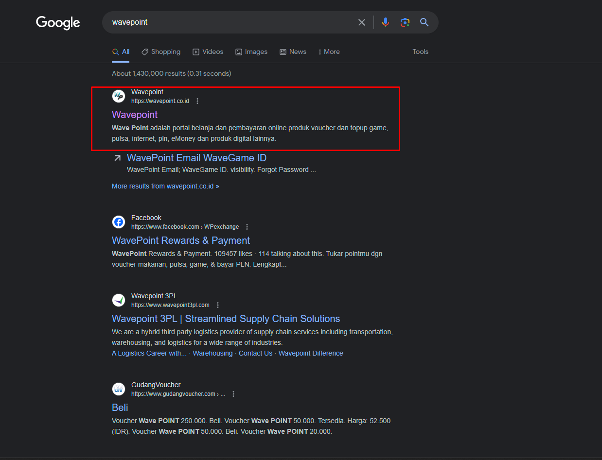Click the About 1,430,000 results text

(x=172, y=73)
